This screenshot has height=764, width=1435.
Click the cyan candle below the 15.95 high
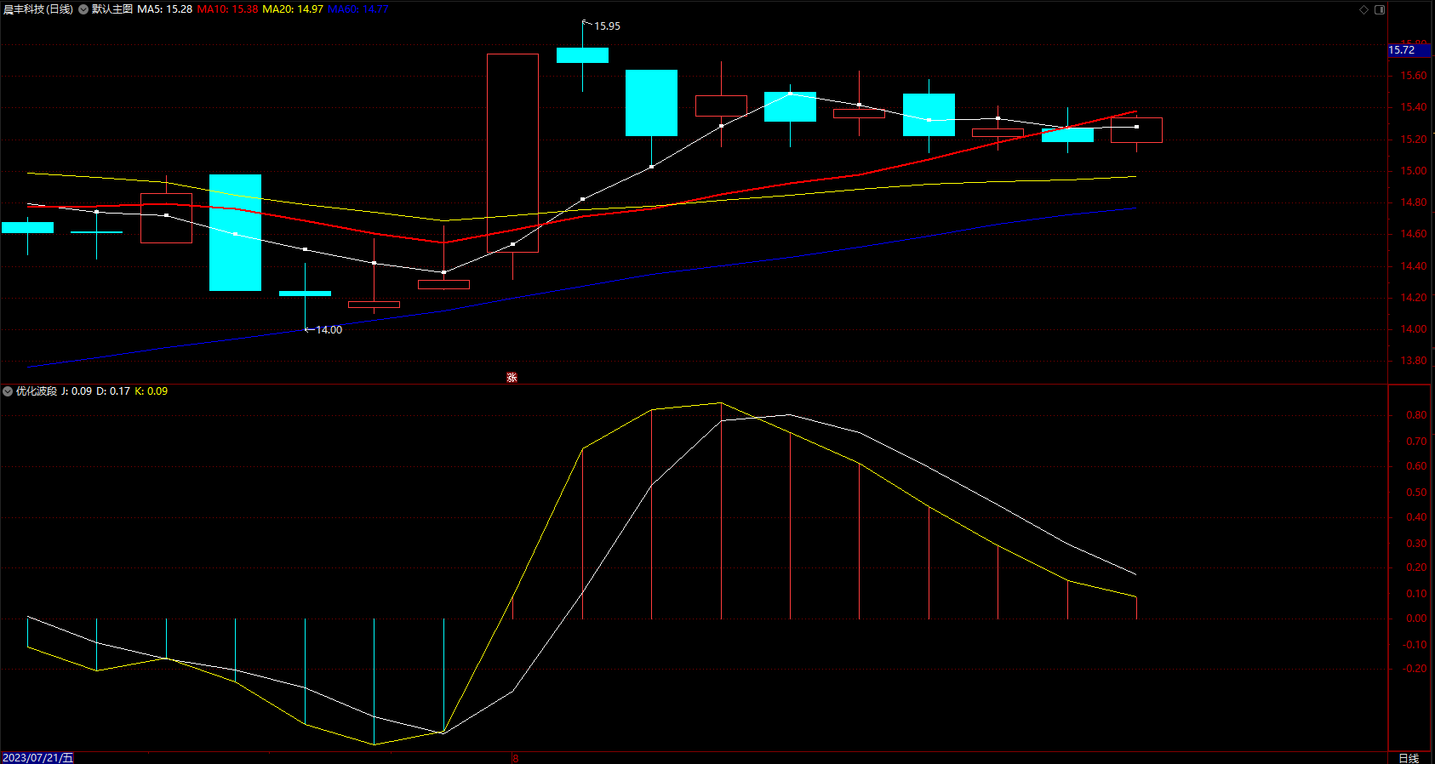582,55
